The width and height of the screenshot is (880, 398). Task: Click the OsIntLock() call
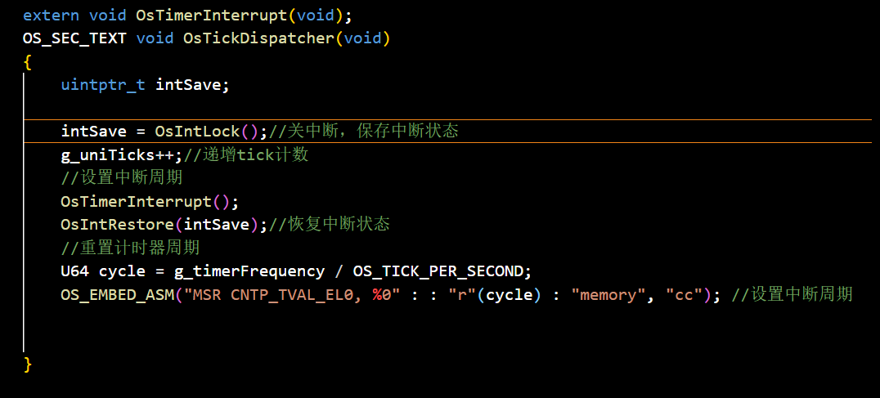[207, 132]
